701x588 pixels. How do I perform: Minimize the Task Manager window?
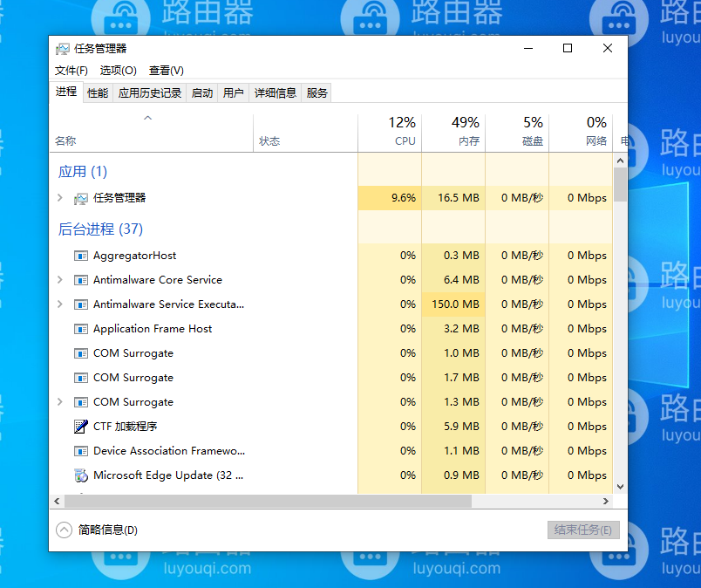(528, 48)
